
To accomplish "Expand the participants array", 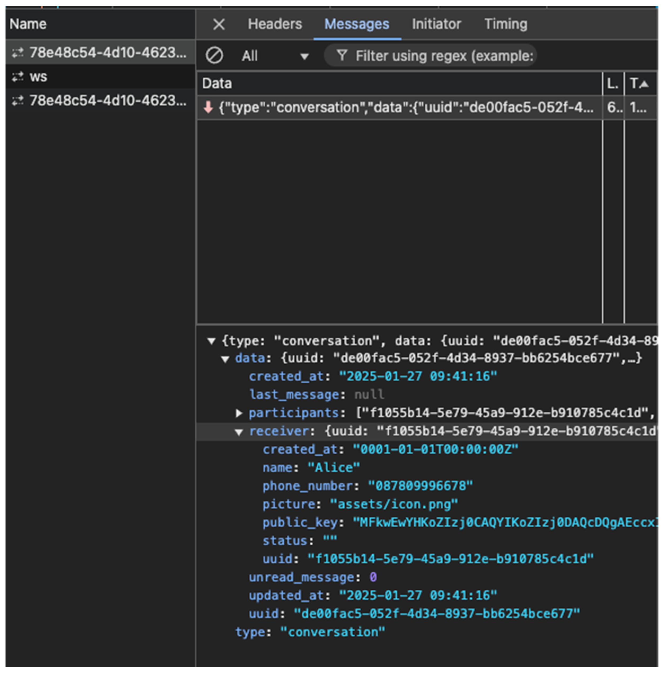I will pyautogui.click(x=239, y=413).
